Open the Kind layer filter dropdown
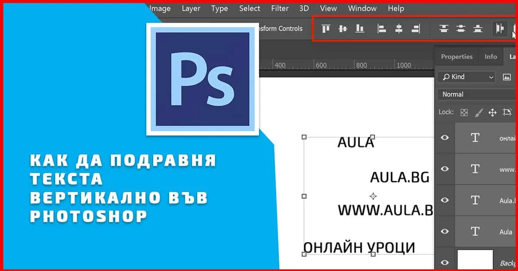 pyautogui.click(x=466, y=77)
